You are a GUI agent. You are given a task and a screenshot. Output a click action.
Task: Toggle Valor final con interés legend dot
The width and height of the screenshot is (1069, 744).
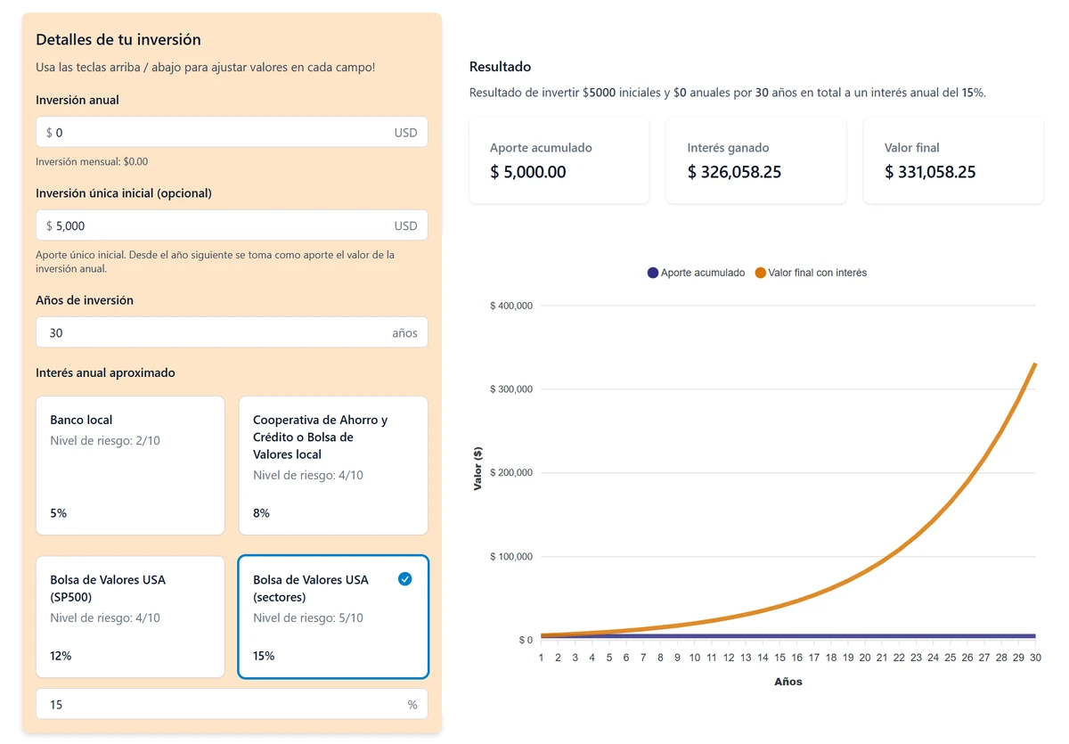760,273
